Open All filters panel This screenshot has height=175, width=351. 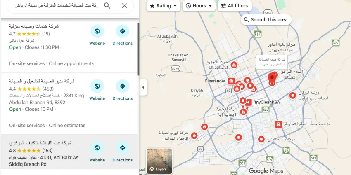[234, 6]
